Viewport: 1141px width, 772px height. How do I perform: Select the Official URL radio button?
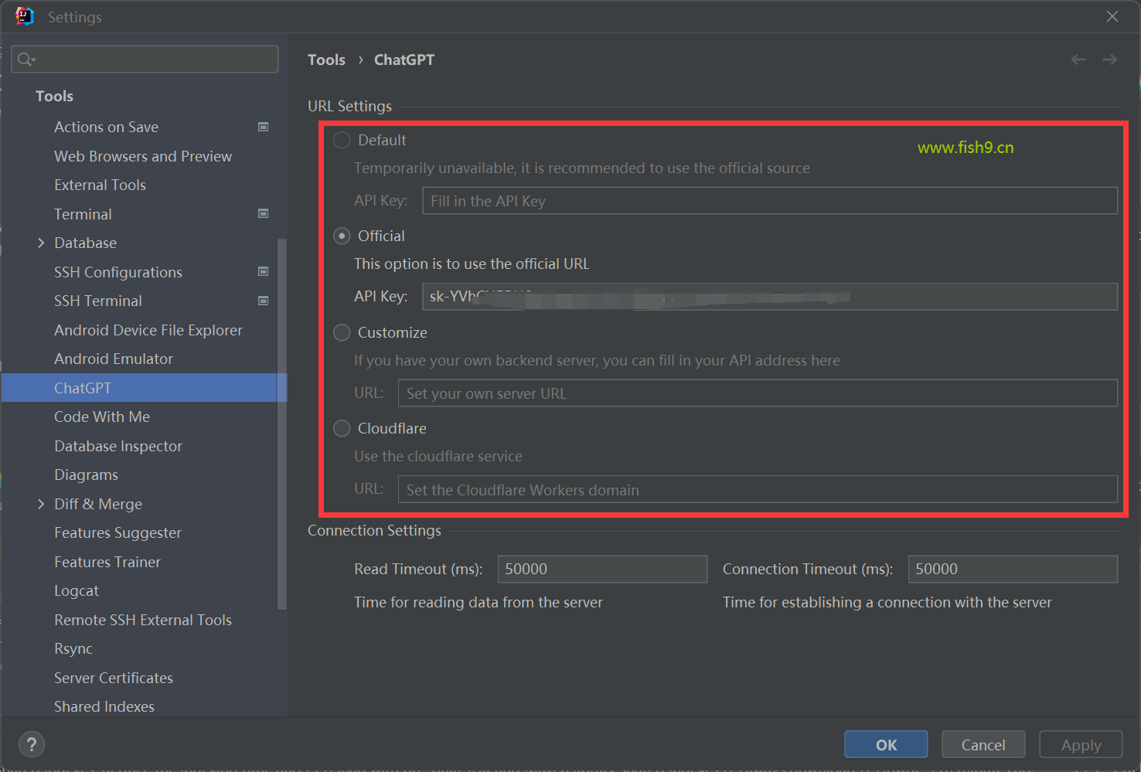click(x=342, y=236)
